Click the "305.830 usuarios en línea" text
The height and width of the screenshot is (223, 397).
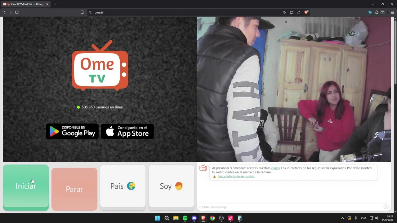pyautogui.click(x=102, y=107)
